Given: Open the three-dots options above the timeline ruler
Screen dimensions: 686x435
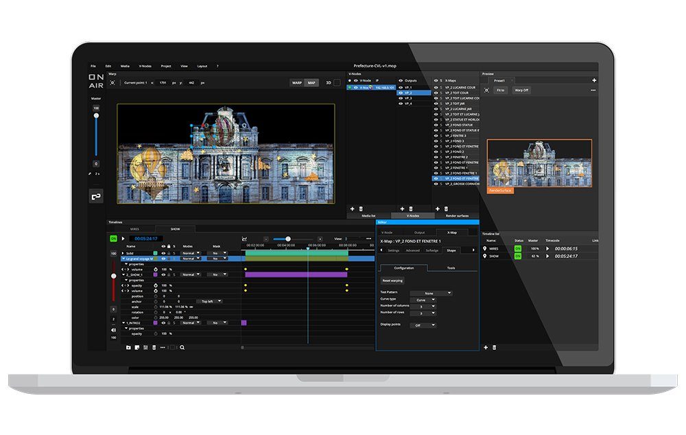Looking at the screenshot, I should point(369,239).
